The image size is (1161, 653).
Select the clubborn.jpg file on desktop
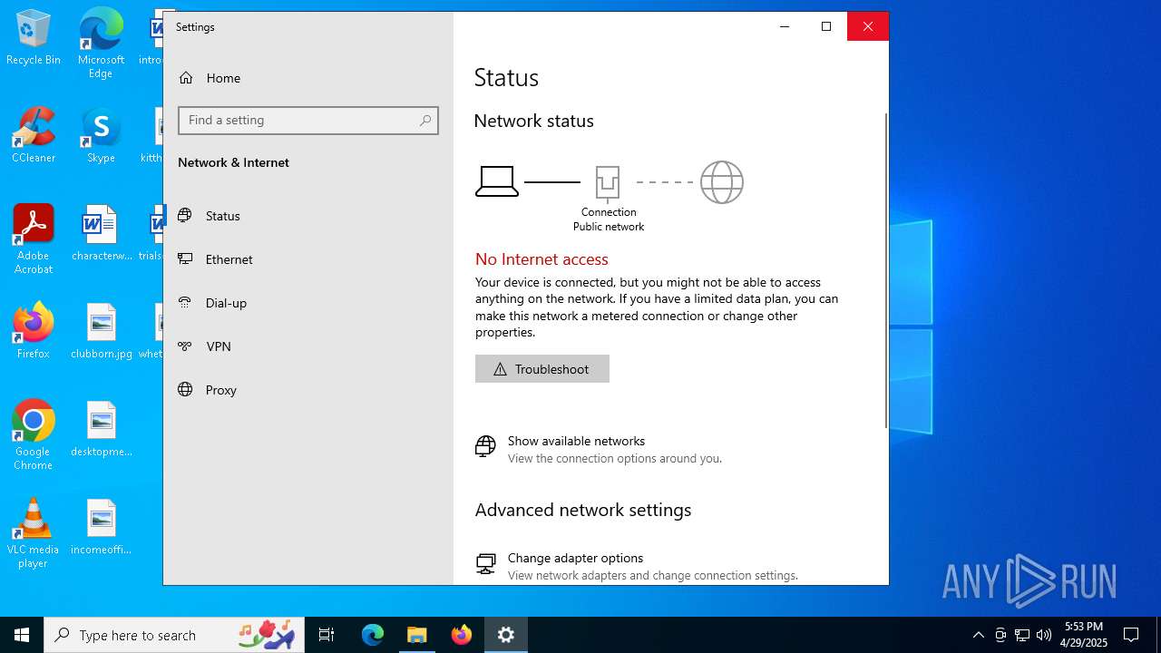click(101, 332)
